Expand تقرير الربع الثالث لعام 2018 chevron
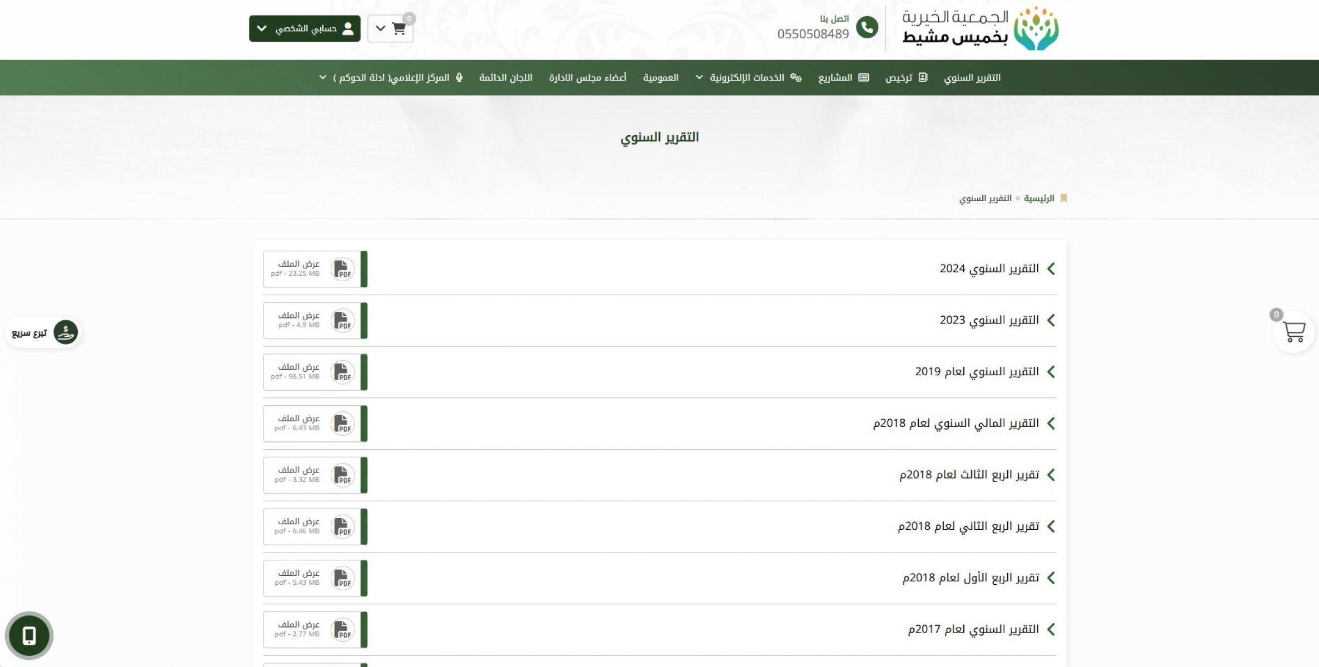The width and height of the screenshot is (1319, 667). point(1051,475)
